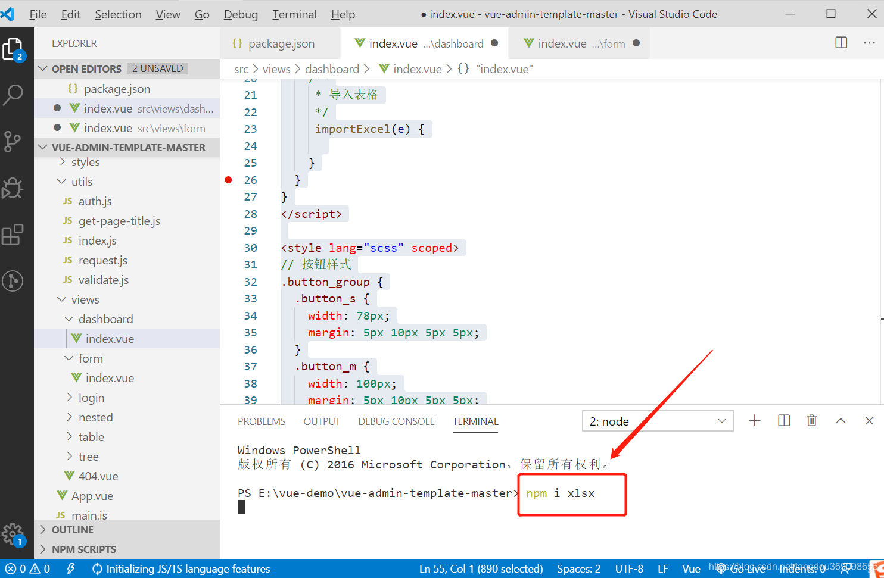884x578 pixels.
Task: Open validate.js in the file tree
Action: coord(103,280)
